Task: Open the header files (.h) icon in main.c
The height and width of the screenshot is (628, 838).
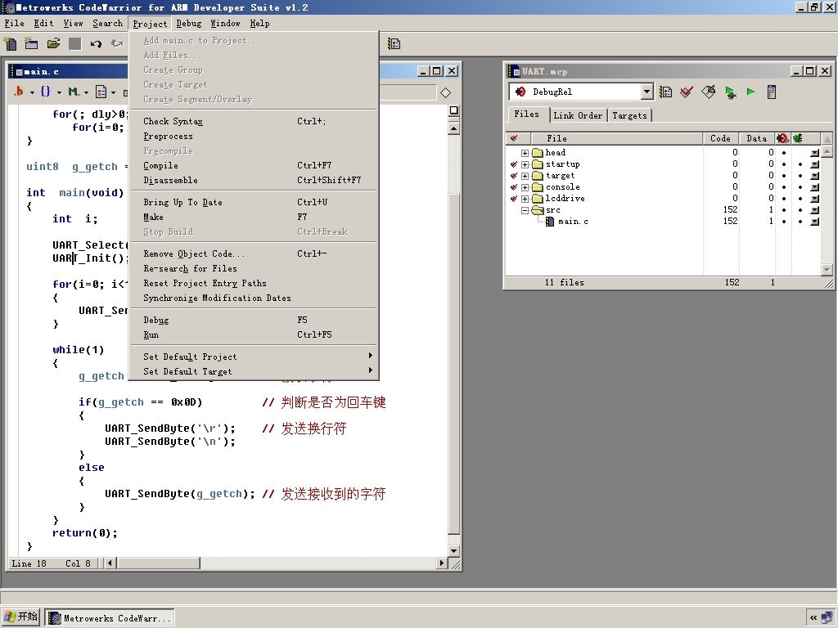Action: [x=20, y=92]
